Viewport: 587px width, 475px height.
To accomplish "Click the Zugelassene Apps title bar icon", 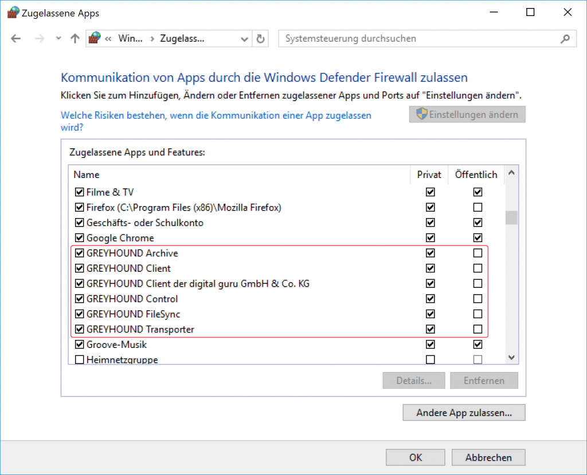I will point(13,13).
